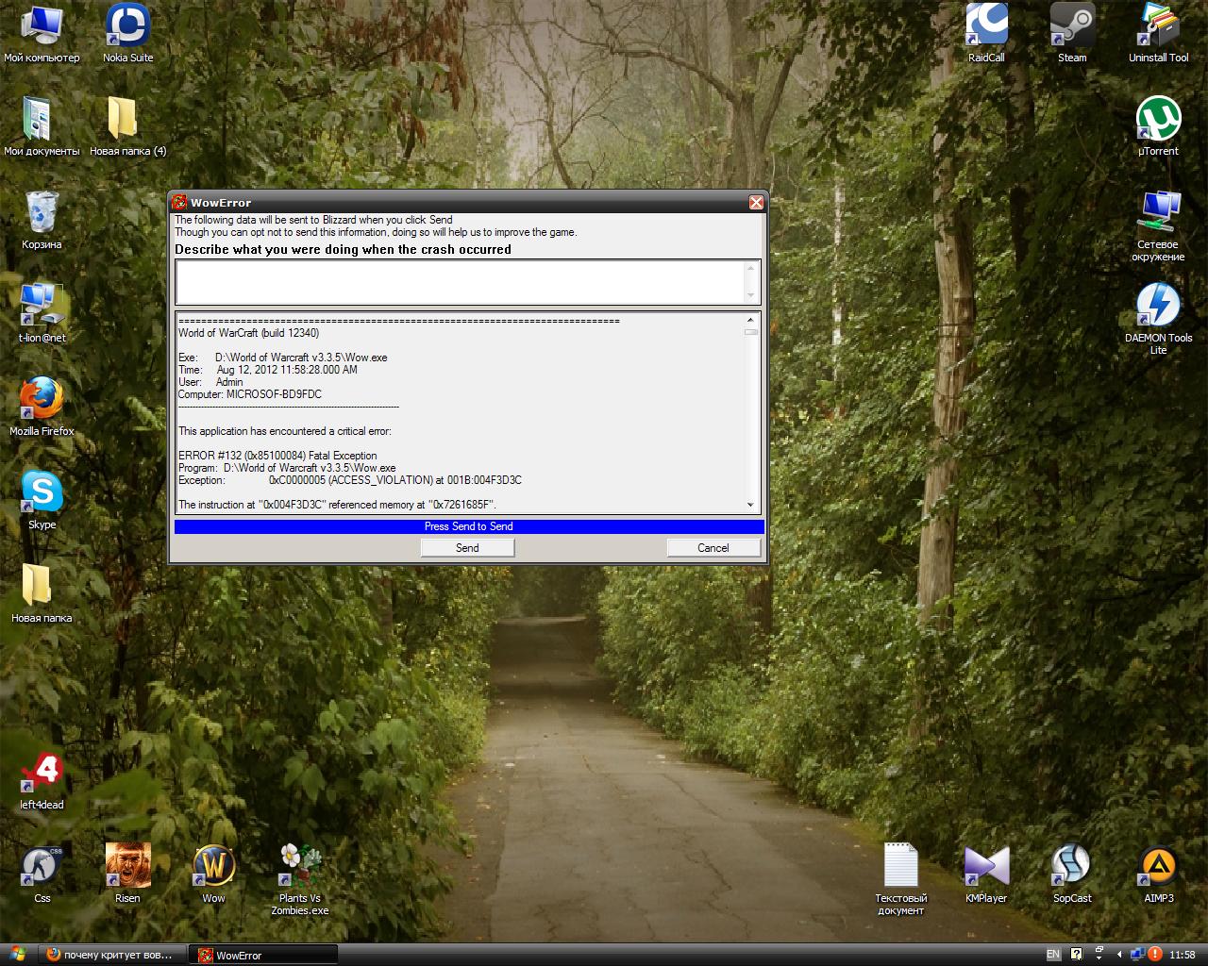Select Новая папка folder icon

[42, 594]
